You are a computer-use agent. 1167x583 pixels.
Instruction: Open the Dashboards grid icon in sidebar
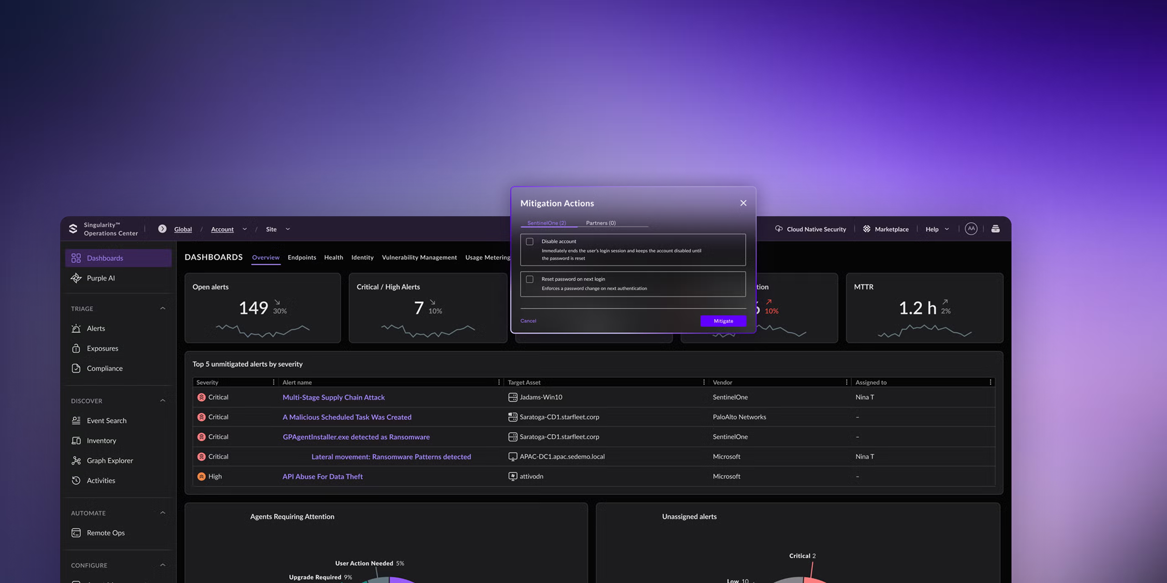pyautogui.click(x=76, y=258)
